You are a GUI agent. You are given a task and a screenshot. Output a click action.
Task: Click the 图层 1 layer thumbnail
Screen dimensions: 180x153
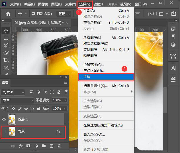(12, 119)
